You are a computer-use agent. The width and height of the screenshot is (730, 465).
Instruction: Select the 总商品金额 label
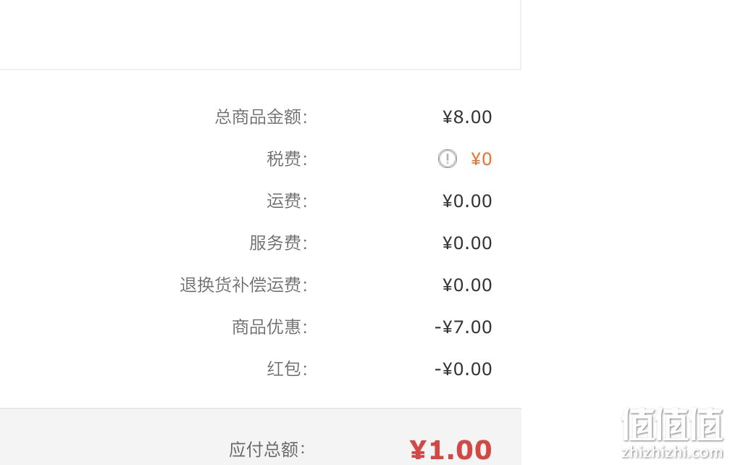coord(261,117)
